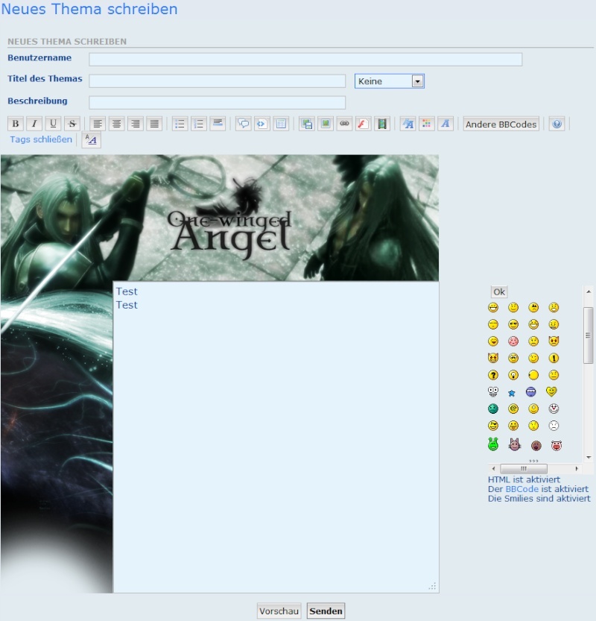Open the BBCode link
This screenshot has height=621, width=596.
[522, 489]
